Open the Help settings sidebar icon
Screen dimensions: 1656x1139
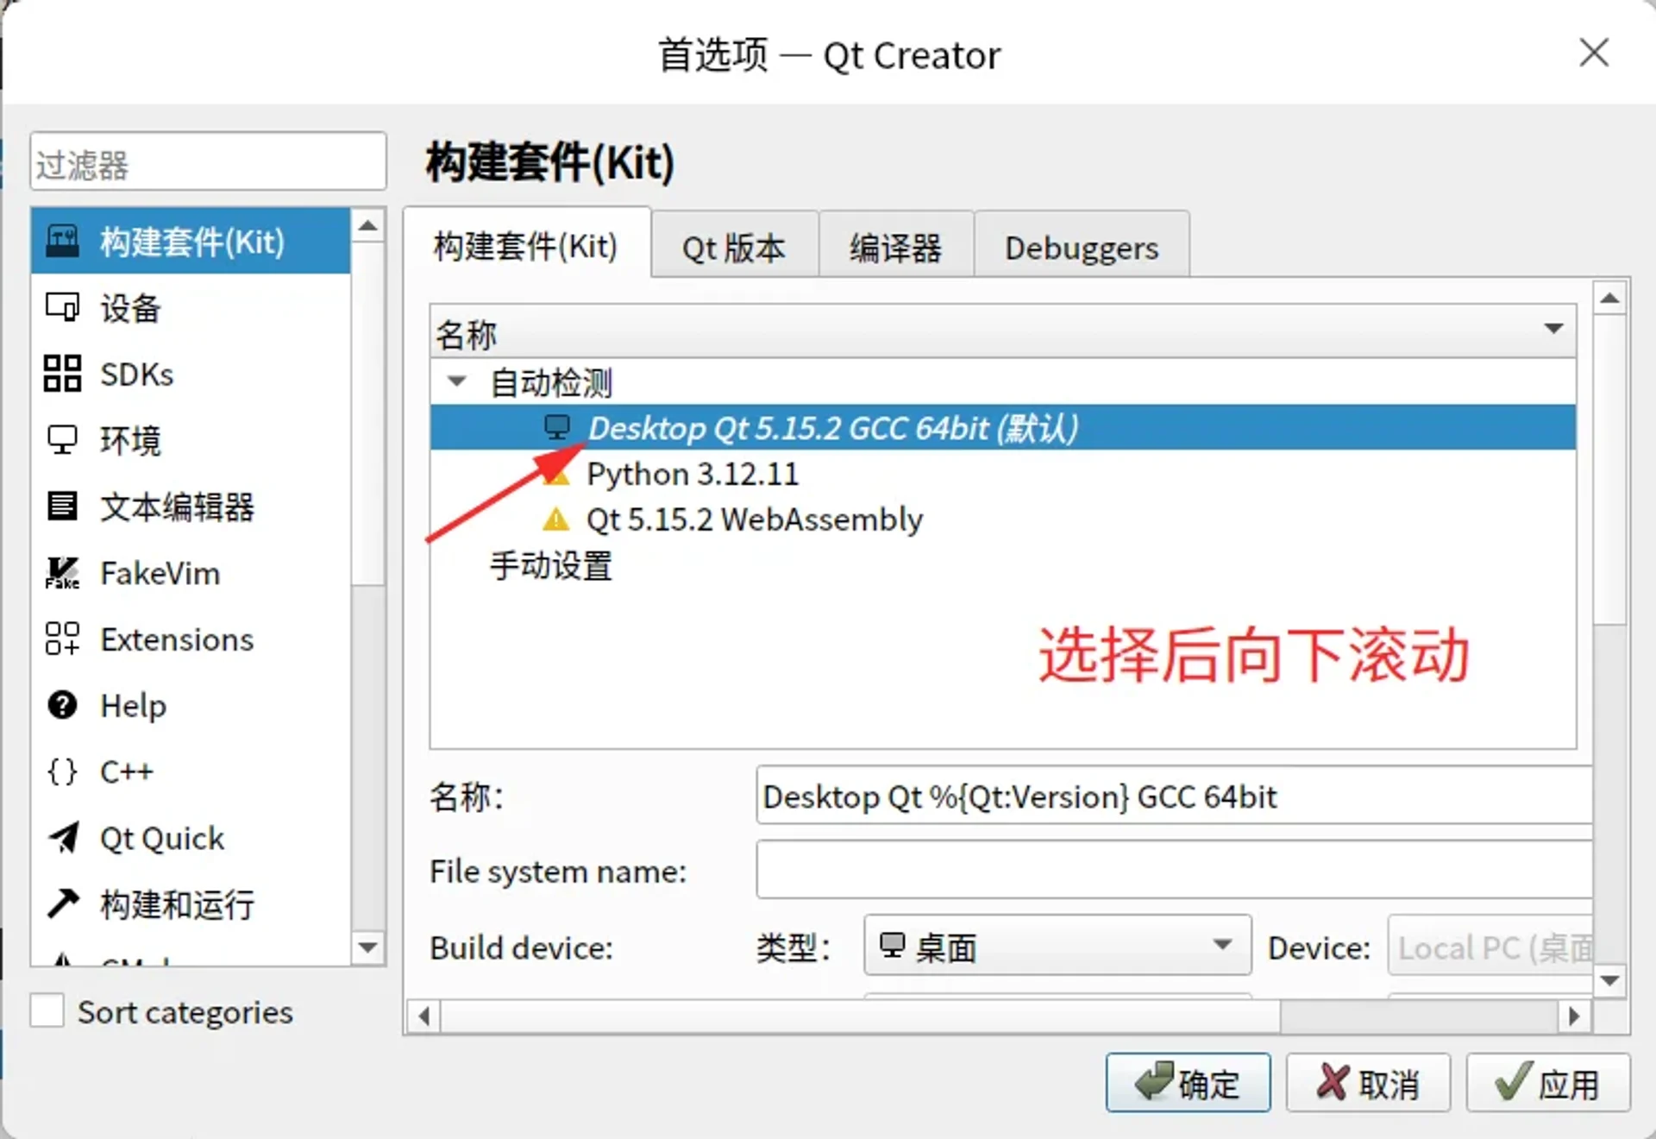click(132, 706)
